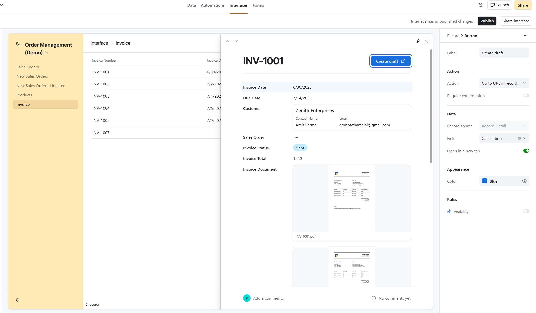Go to previous record with up arrow
536x313 pixels.
227,41
